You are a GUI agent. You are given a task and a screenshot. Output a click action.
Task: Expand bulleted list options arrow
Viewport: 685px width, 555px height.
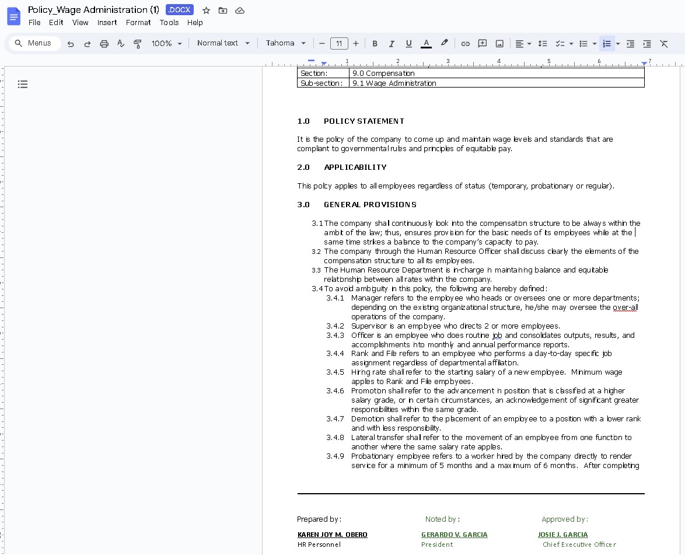coord(595,44)
